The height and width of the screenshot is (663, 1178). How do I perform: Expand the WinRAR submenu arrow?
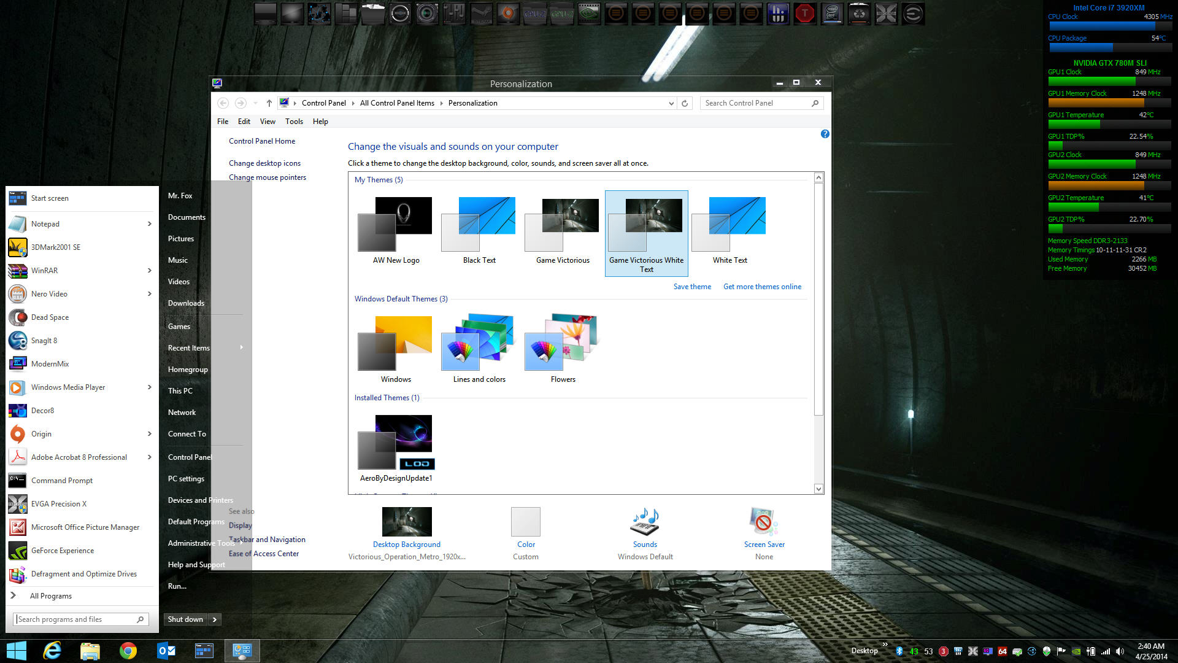(x=149, y=271)
